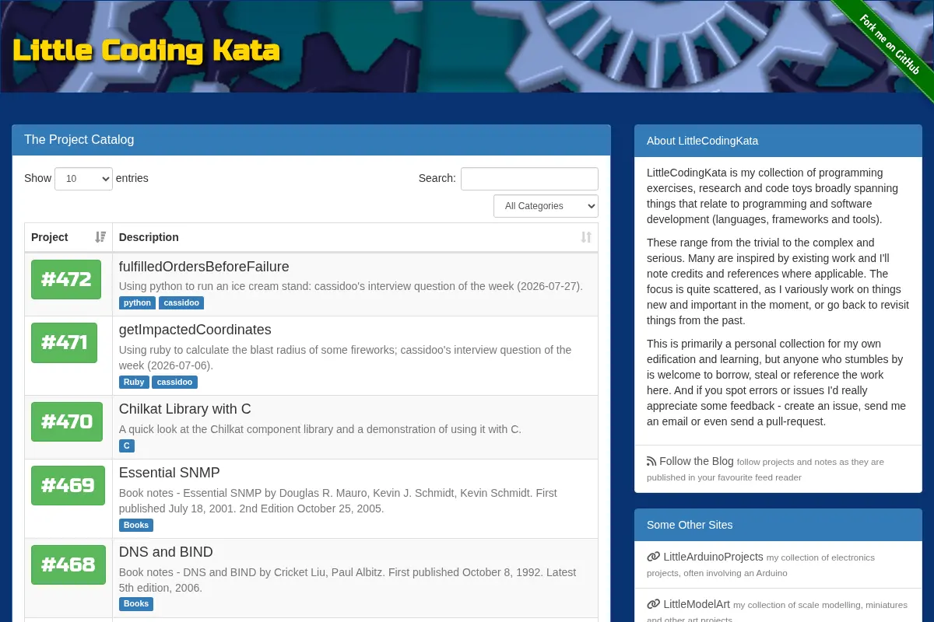This screenshot has width=934, height=622.
Task: Click Essential SNMP book notes description
Action: tap(339, 501)
